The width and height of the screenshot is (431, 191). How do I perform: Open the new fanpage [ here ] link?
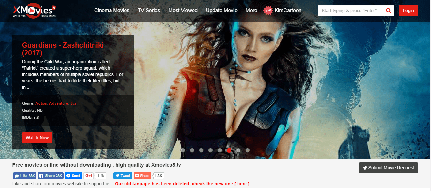(242, 184)
